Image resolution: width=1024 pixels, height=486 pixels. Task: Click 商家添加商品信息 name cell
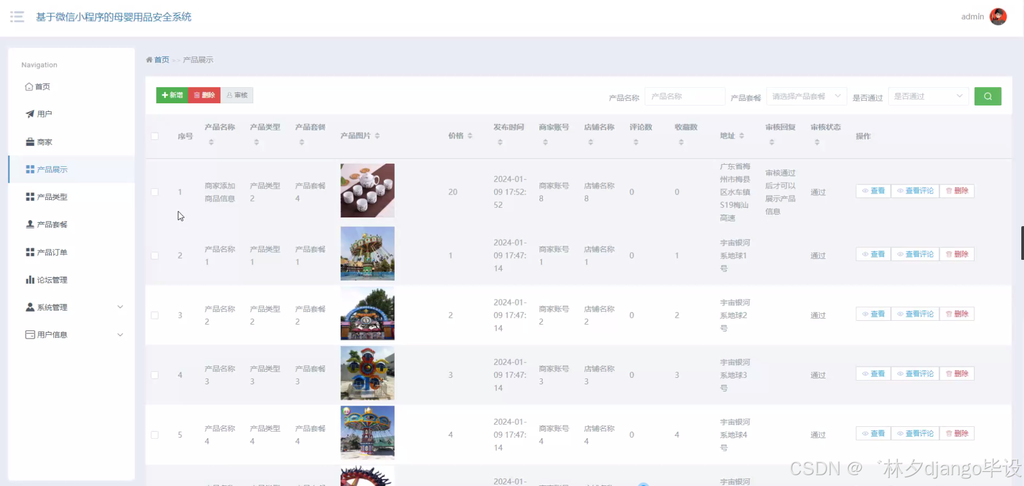220,192
